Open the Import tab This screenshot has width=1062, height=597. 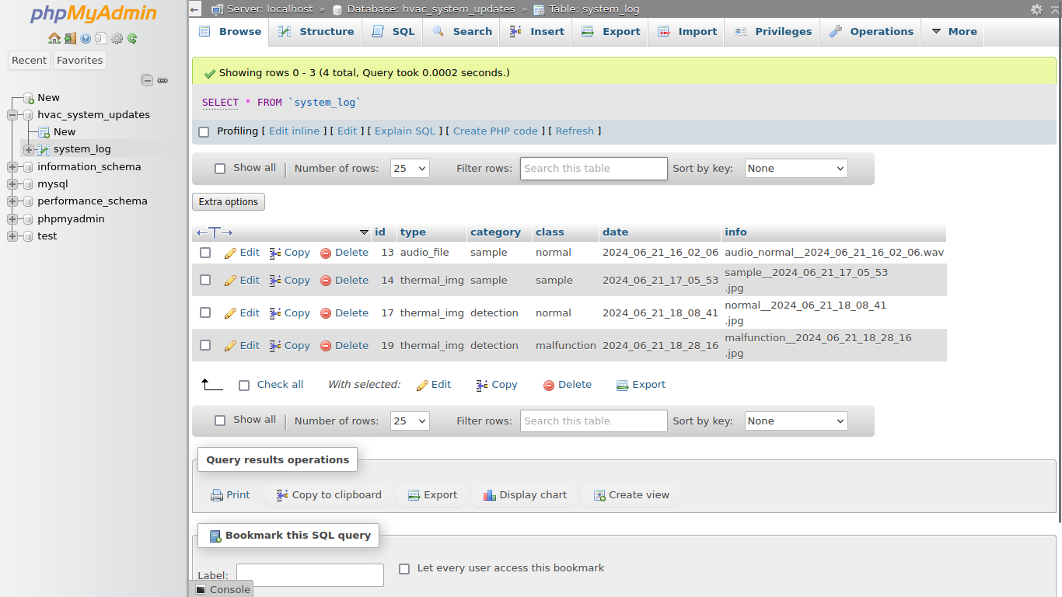(x=687, y=32)
